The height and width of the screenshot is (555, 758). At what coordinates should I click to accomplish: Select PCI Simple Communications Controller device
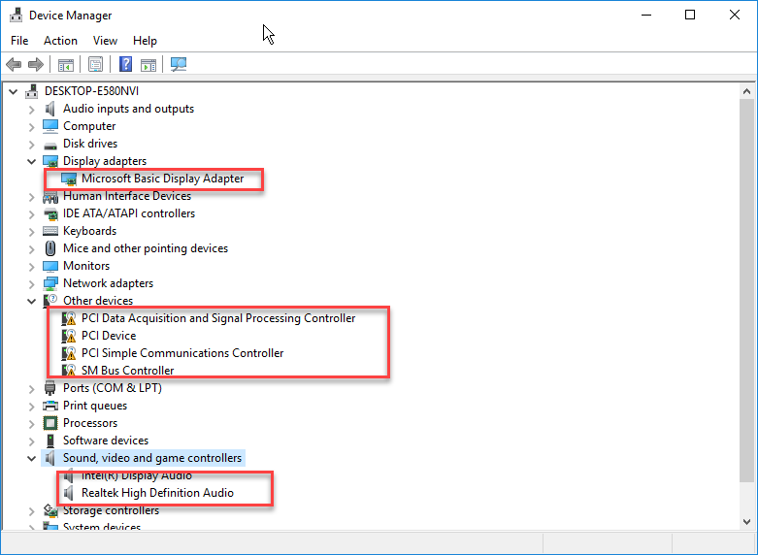[182, 353]
